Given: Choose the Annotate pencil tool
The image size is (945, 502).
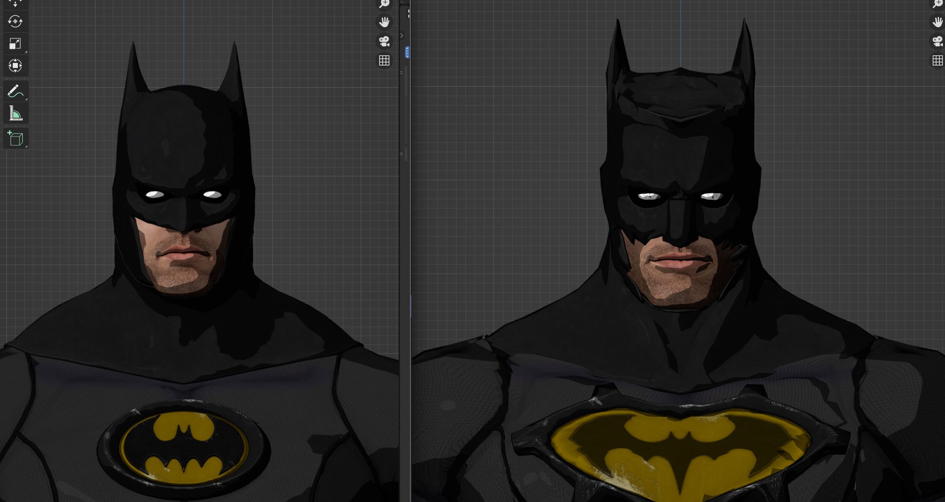Looking at the screenshot, I should (15, 91).
